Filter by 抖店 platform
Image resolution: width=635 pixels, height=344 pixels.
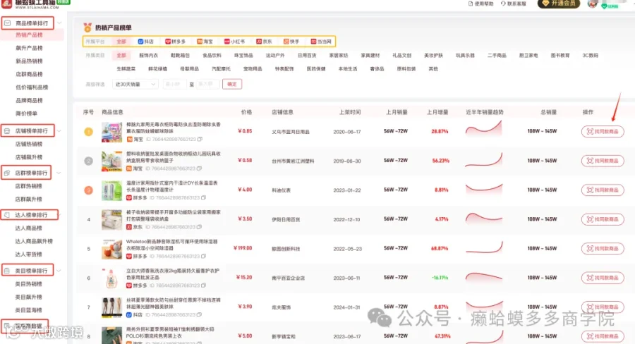(146, 42)
